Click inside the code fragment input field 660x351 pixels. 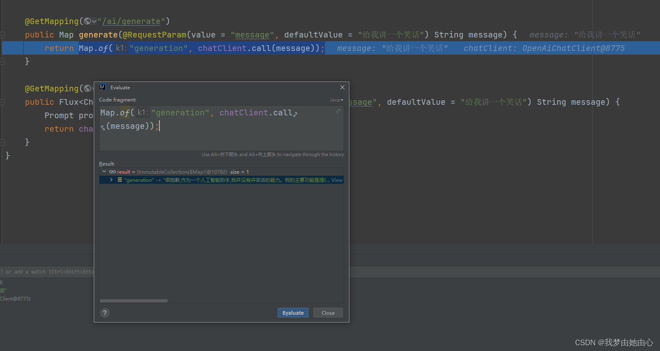[221, 128]
